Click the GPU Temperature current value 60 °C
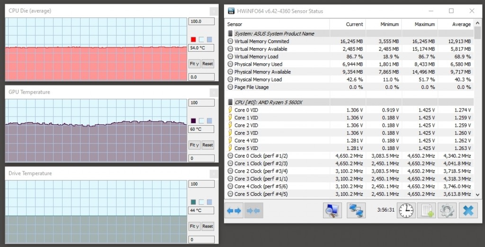Screen dimensions: 485x247 (201, 129)
